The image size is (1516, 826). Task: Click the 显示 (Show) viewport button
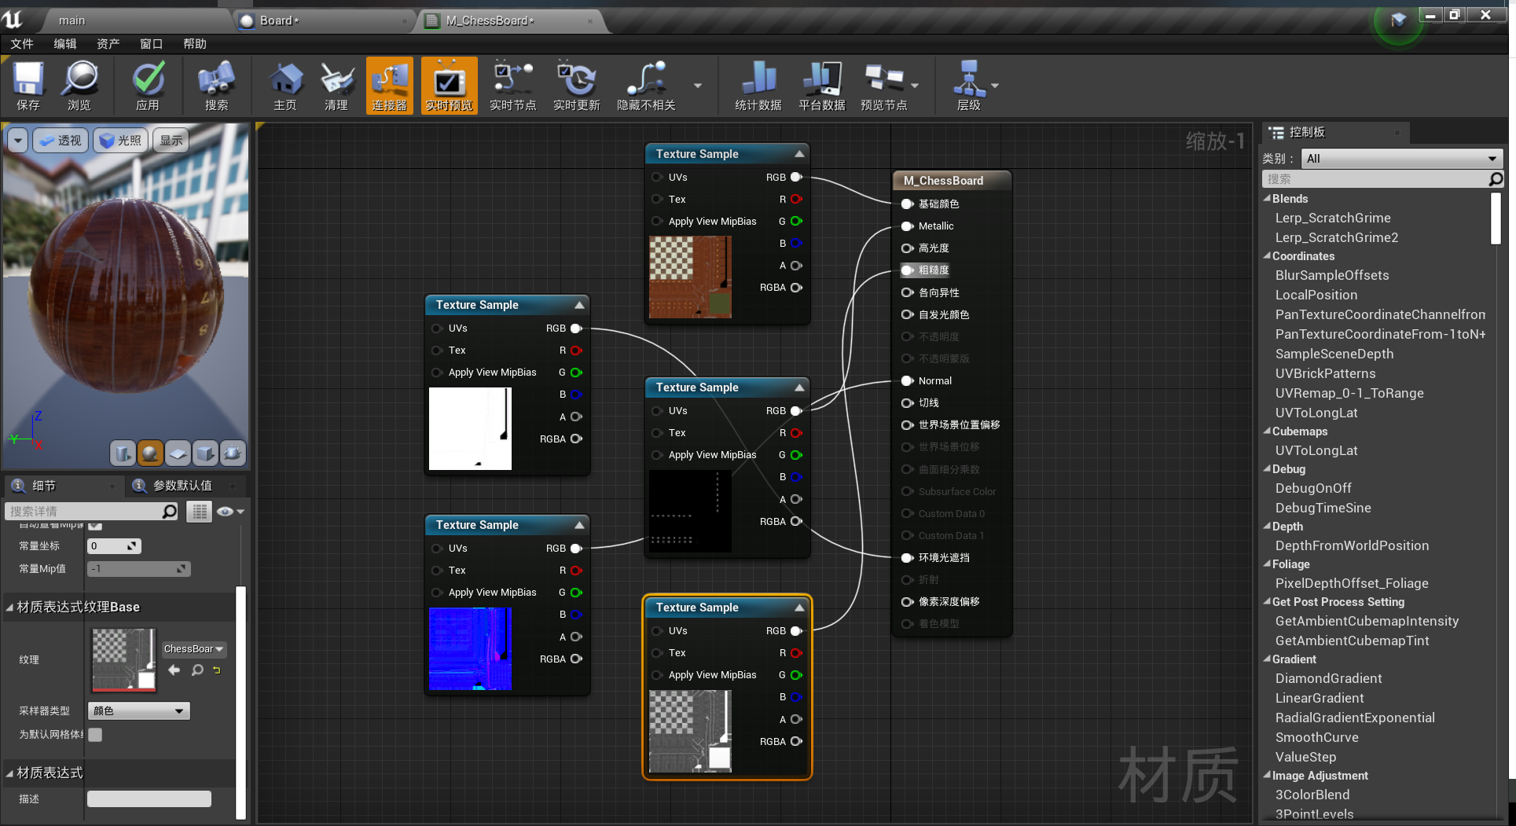(x=171, y=141)
